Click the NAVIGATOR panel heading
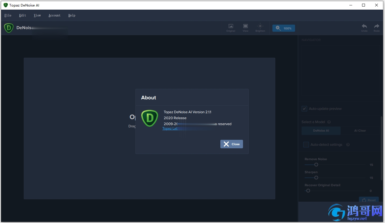 click(311, 40)
